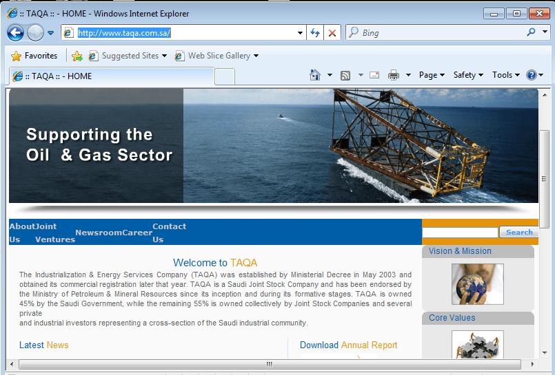The image size is (555, 375).
Task: Open Web Slice Gallery dropdown
Action: click(216, 56)
